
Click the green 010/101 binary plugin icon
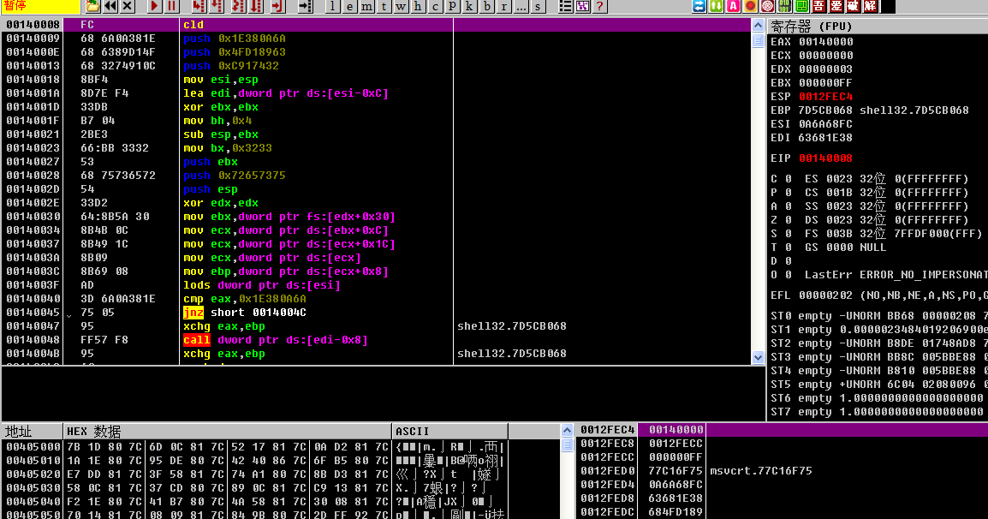click(x=784, y=6)
